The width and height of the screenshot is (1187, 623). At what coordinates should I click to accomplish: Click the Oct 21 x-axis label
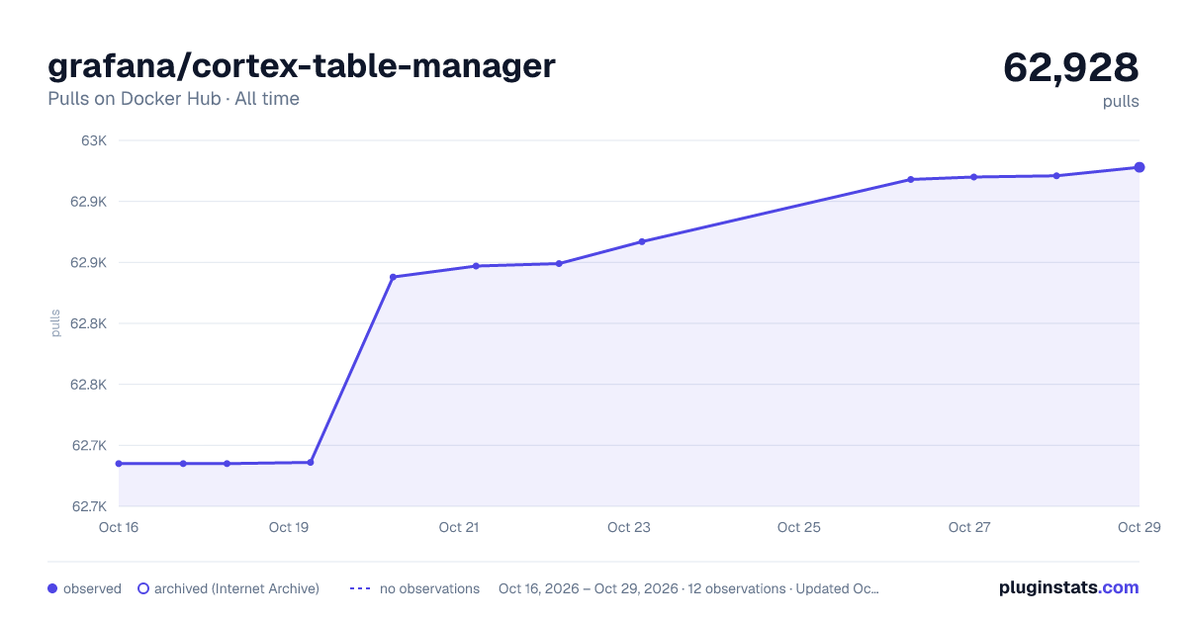(459, 527)
